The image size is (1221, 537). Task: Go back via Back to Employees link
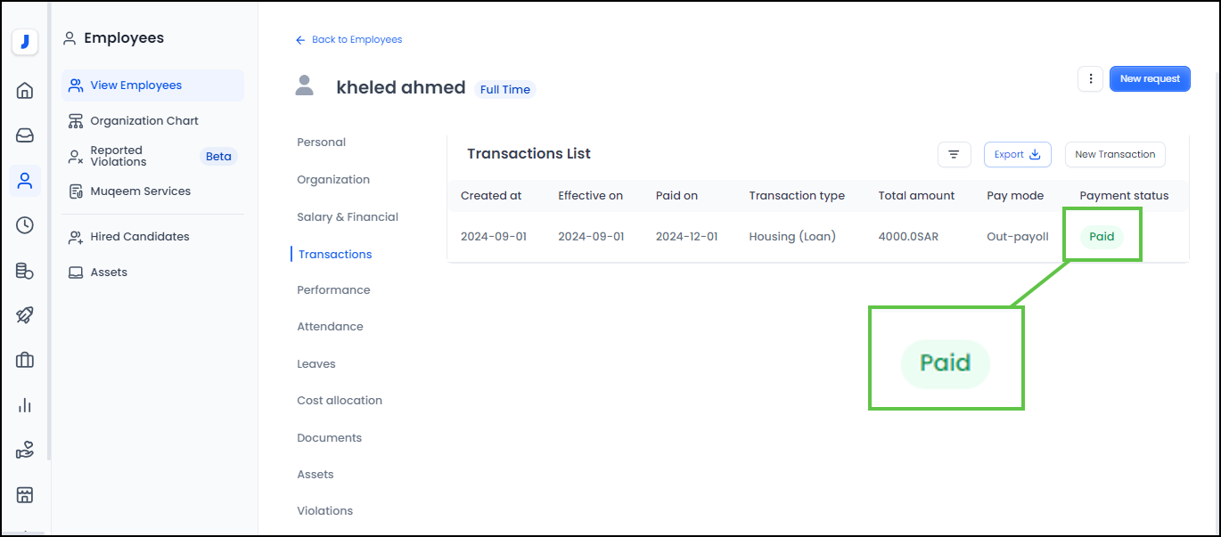(349, 40)
